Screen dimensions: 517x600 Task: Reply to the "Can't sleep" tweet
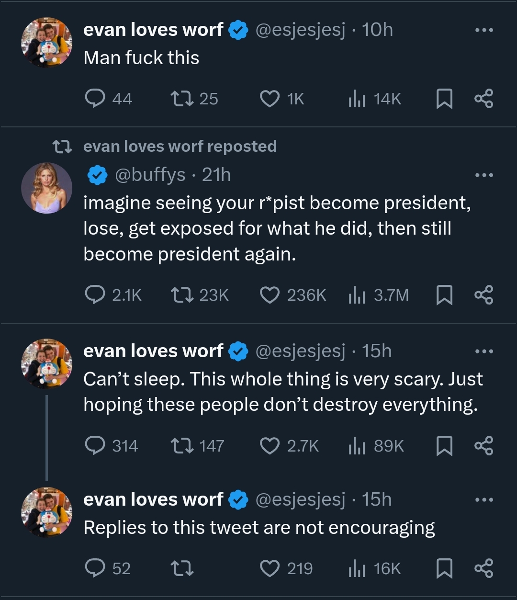tap(95, 446)
